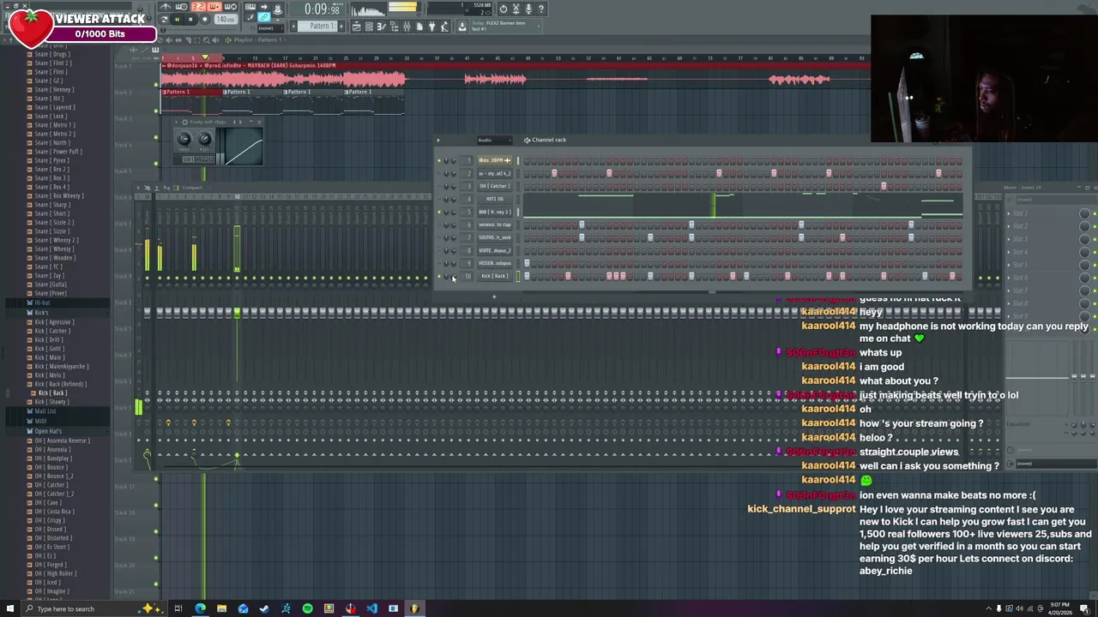Toggle pattern/song mode switch
1098x617 pixels.
tap(164, 20)
